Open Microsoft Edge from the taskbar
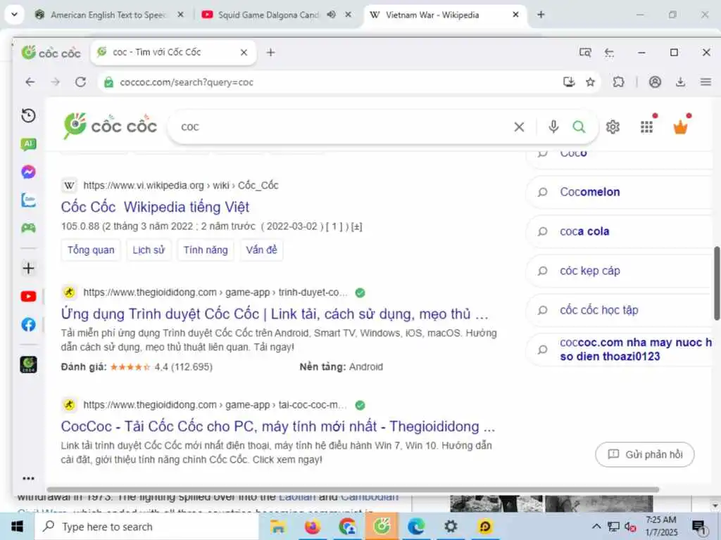Screen dimensions: 721x540 tap(416, 527)
